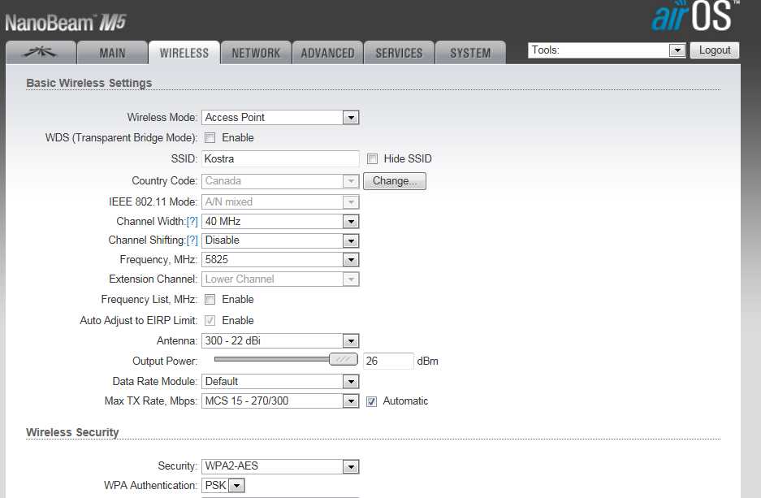761x498 pixels.
Task: Open the Security WPA2-AES dropdown
Action: point(280,466)
